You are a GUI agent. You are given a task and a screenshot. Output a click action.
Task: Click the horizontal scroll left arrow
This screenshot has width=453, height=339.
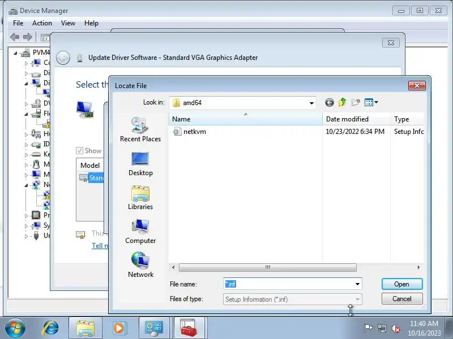173,267
